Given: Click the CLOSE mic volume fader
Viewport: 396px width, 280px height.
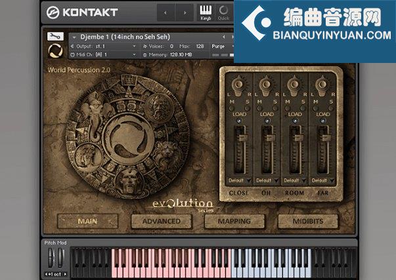Looking at the screenshot, I should tap(243, 138).
